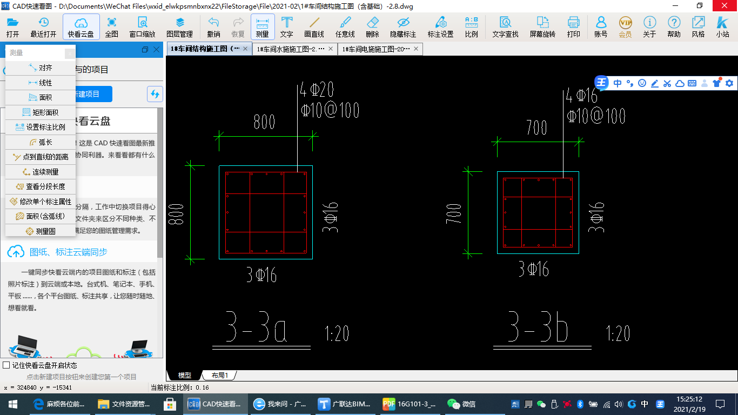This screenshot has width=738, height=415.
Task: Activate the 窗口缩放 window zoom tool
Action: [x=143, y=27]
